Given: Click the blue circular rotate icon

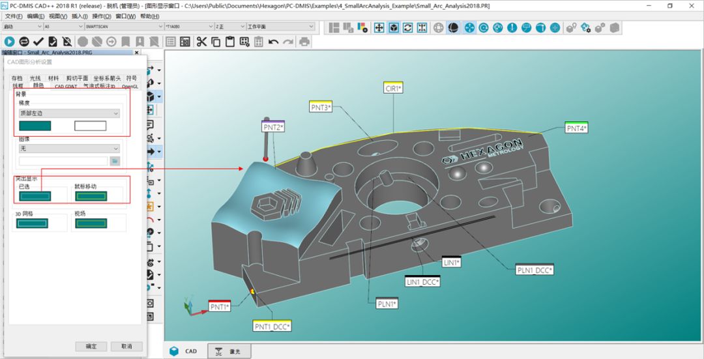Looking at the screenshot, I should tap(484, 27).
